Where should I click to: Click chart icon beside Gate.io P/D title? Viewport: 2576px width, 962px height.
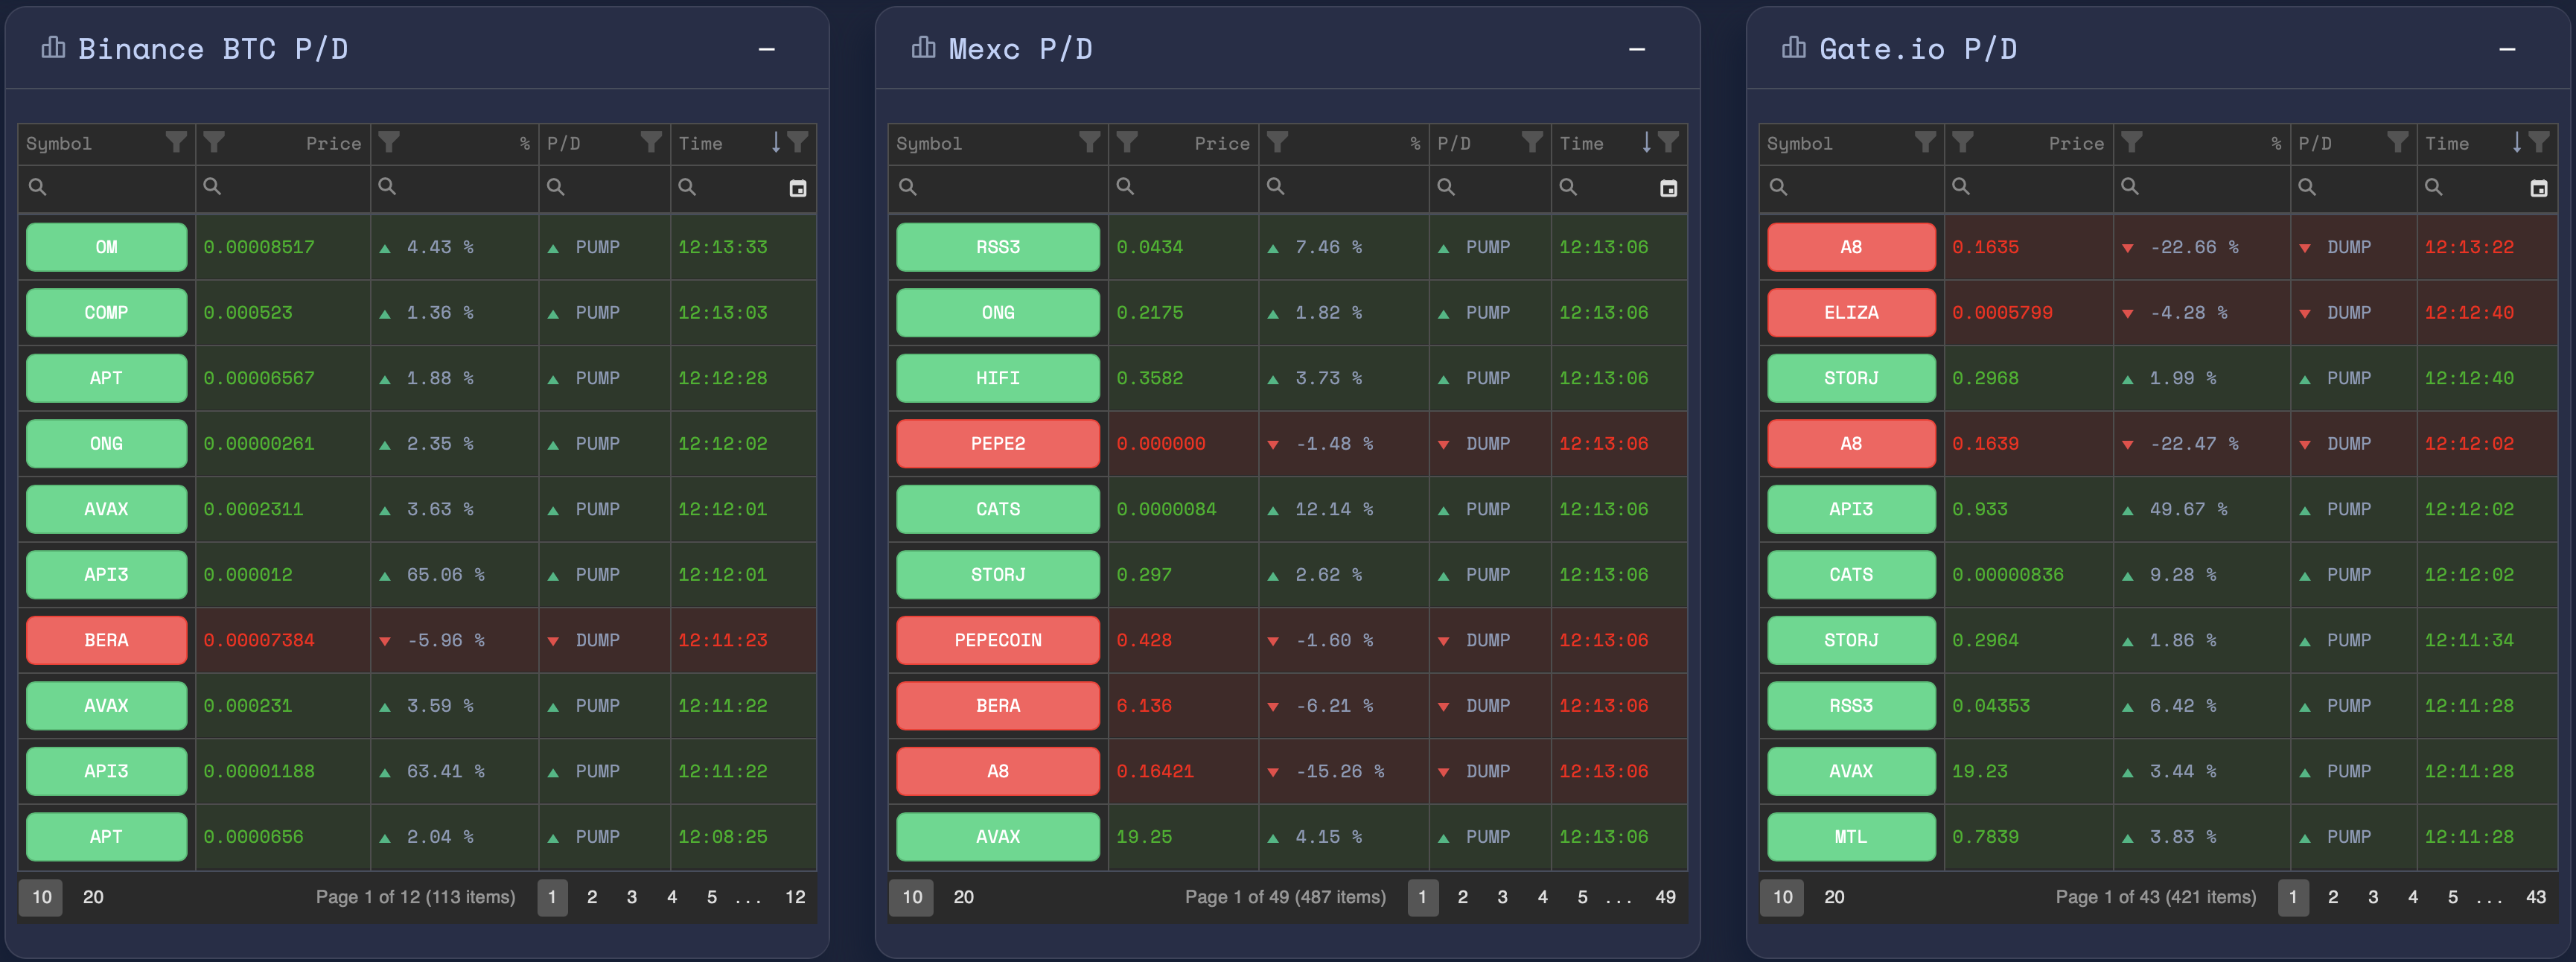tap(1794, 47)
